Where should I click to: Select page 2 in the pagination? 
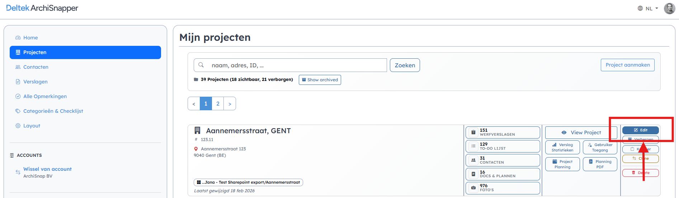tap(218, 103)
